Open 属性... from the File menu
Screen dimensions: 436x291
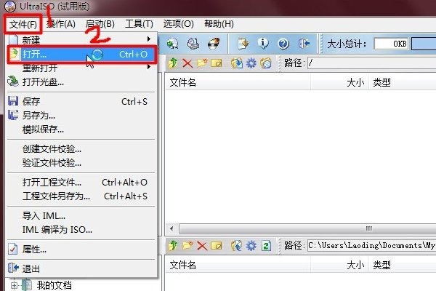pyautogui.click(x=81, y=250)
